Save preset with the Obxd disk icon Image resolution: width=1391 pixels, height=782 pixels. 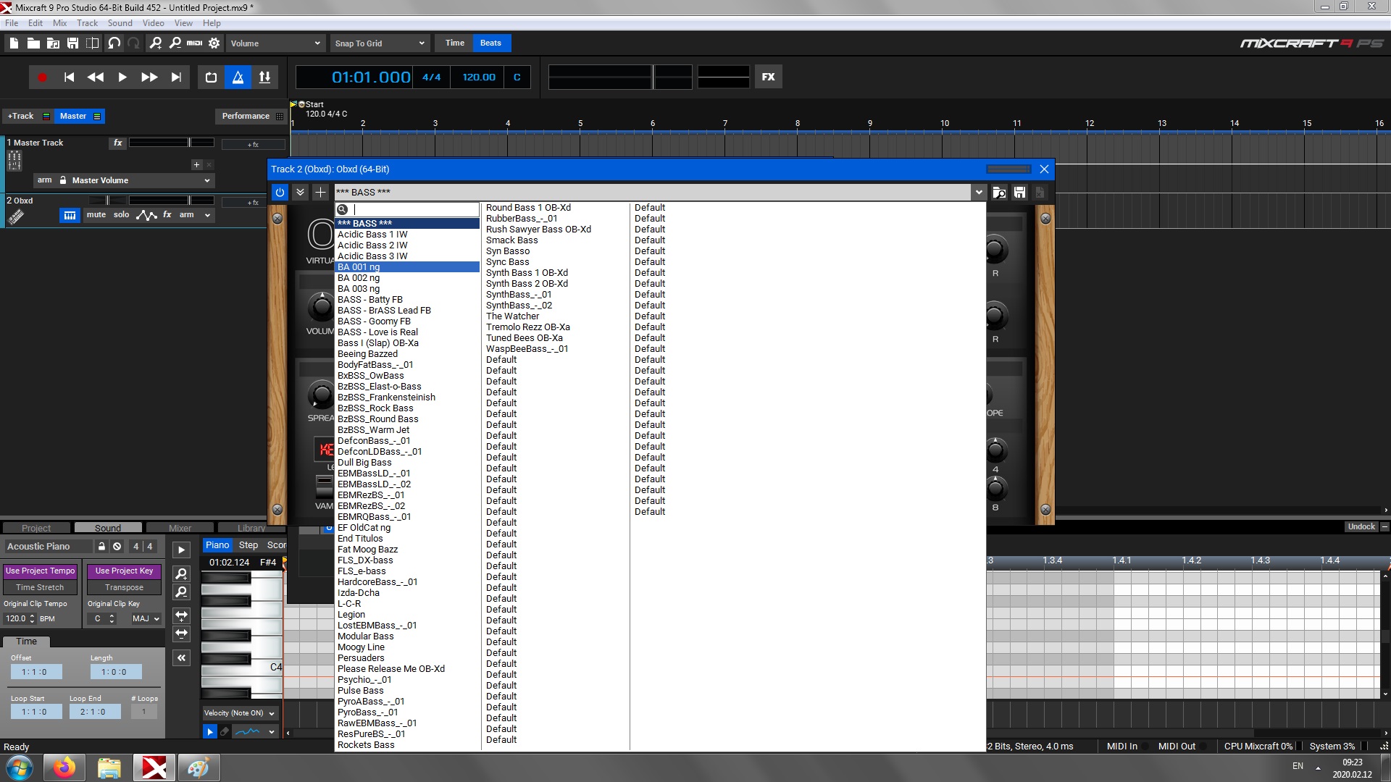[1019, 192]
